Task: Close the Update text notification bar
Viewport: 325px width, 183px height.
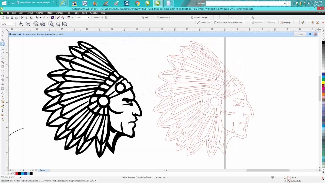Action: click(x=315, y=34)
